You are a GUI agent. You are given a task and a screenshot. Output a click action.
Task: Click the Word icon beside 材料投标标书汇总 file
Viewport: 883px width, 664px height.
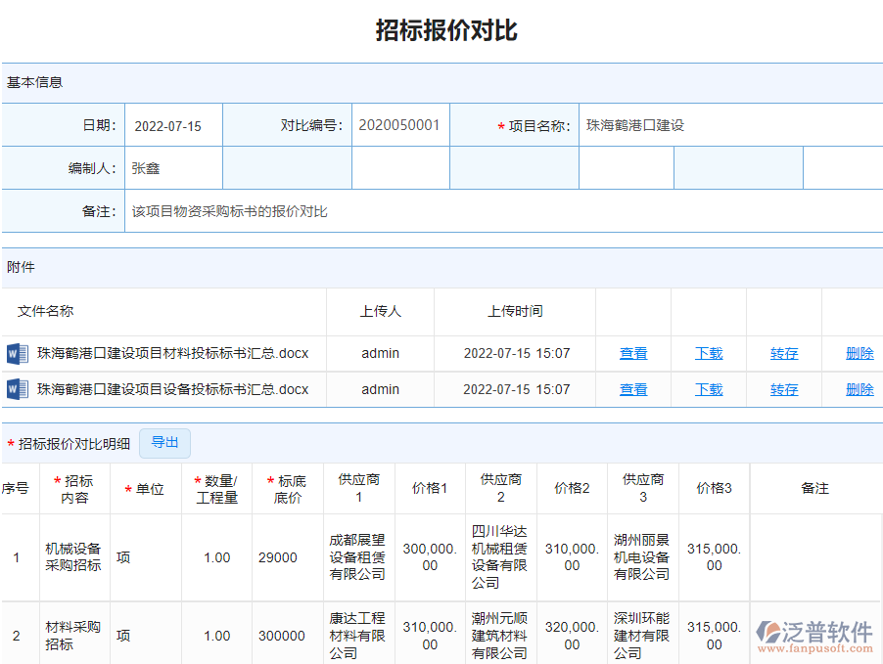[16, 353]
